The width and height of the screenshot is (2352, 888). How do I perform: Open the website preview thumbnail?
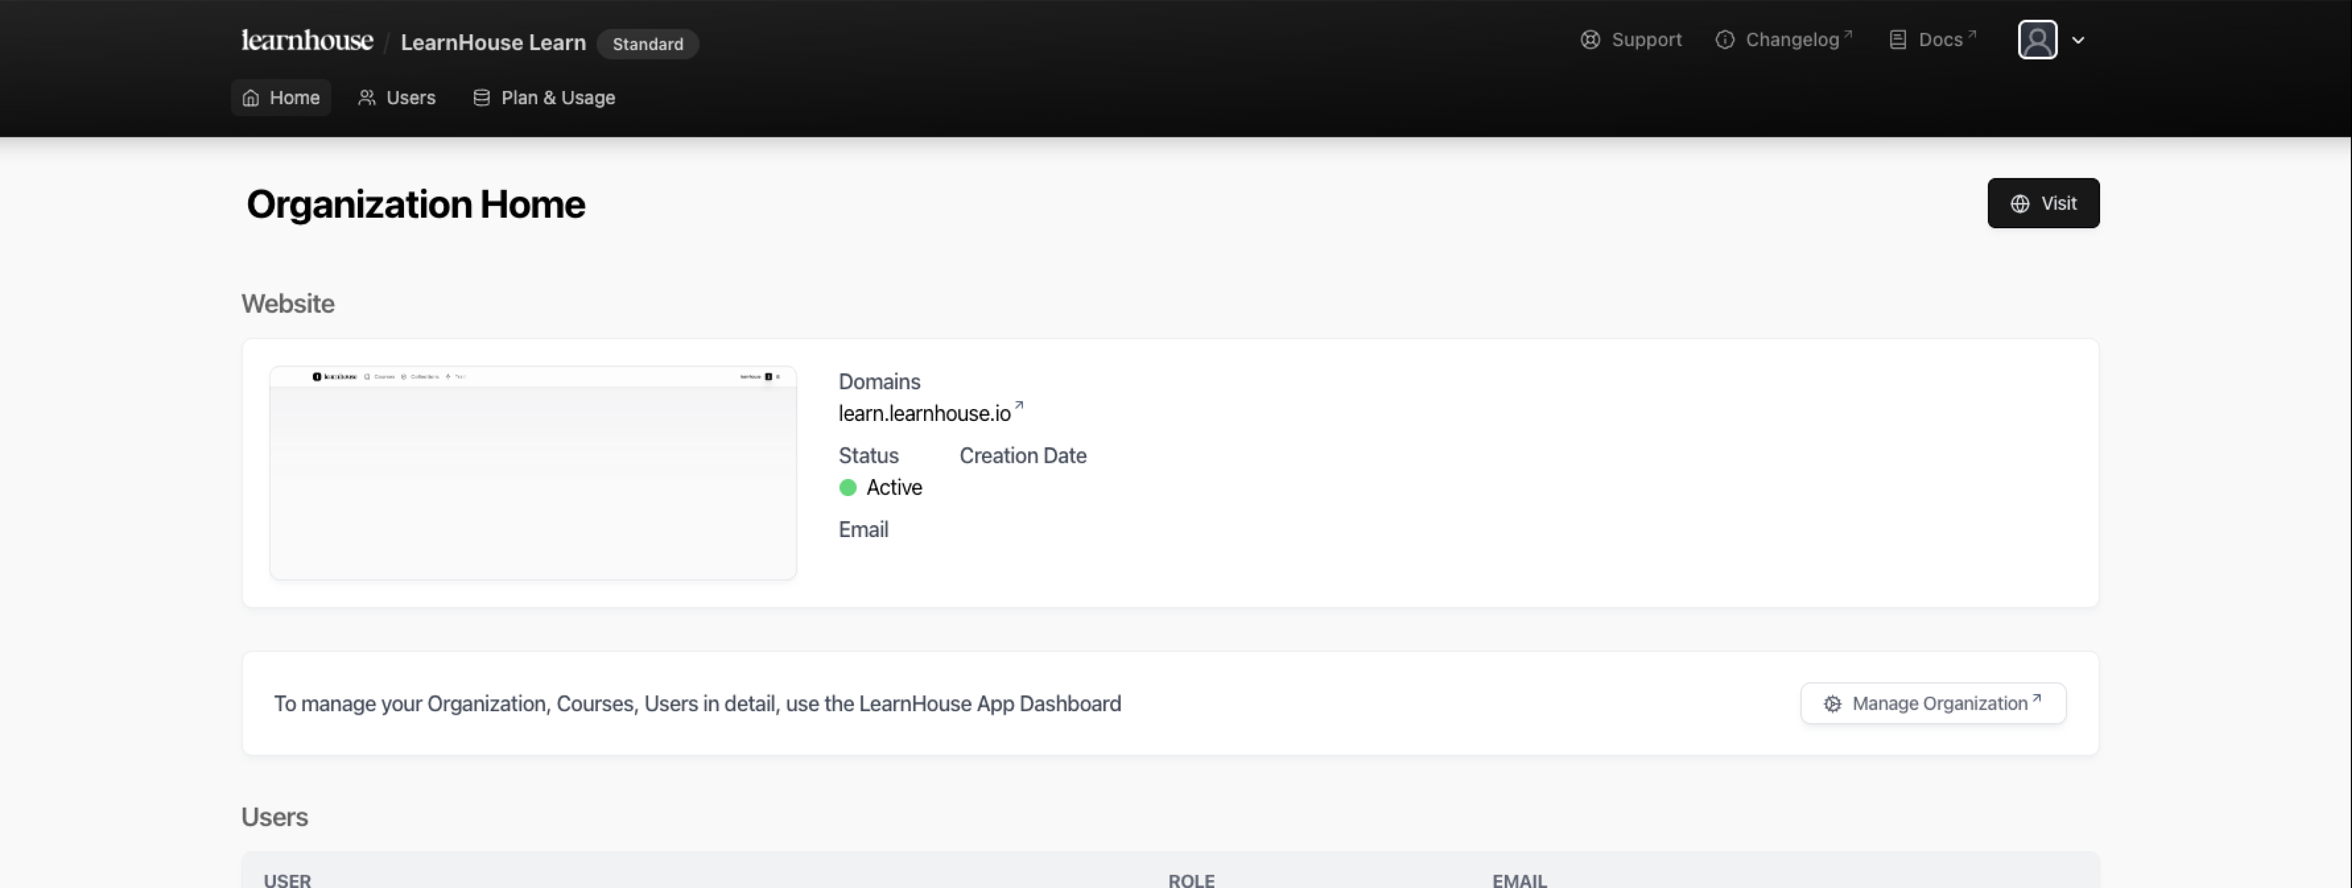click(x=533, y=473)
